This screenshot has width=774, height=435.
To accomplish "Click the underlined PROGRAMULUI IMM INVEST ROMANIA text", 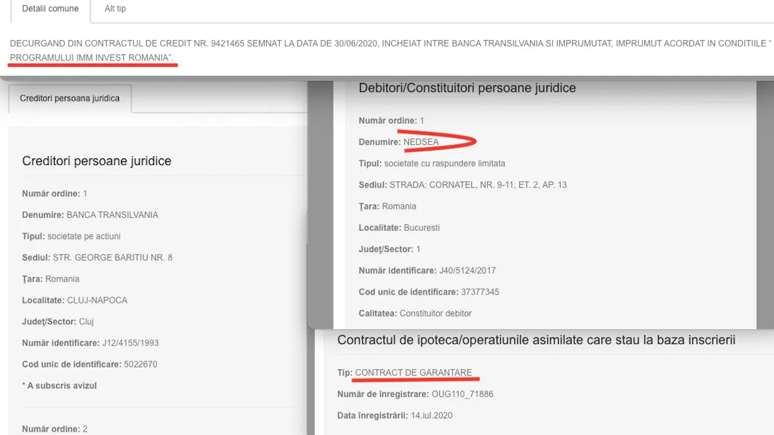I will tap(91, 59).
